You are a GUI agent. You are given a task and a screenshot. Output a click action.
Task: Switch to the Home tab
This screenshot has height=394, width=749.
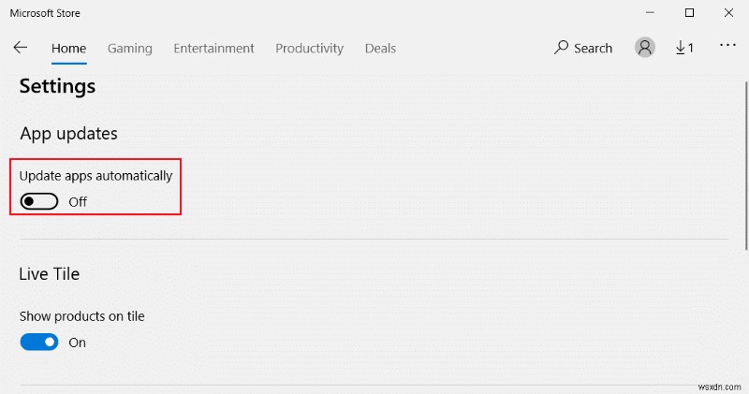coord(68,48)
